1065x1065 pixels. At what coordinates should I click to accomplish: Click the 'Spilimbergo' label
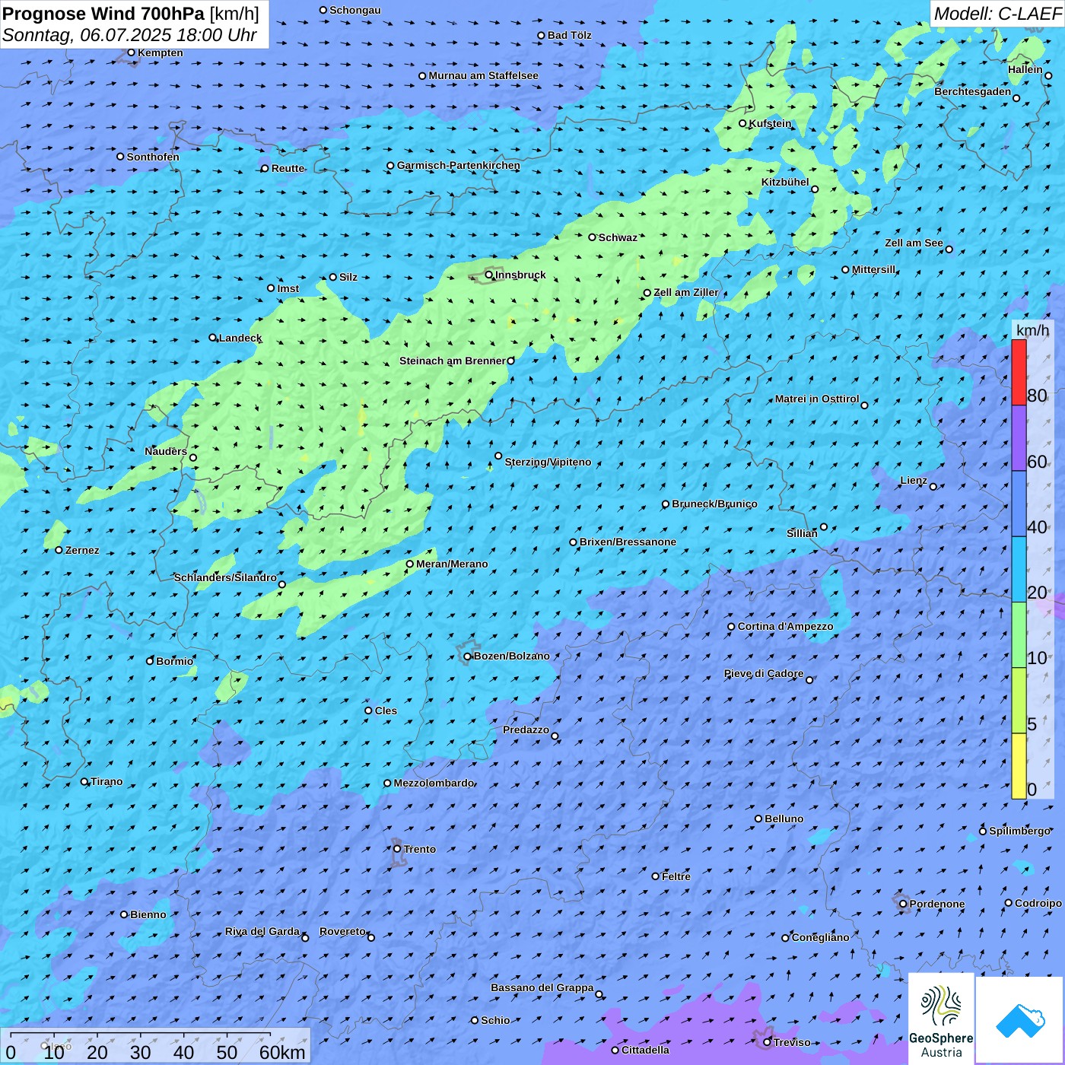pyautogui.click(x=1020, y=831)
